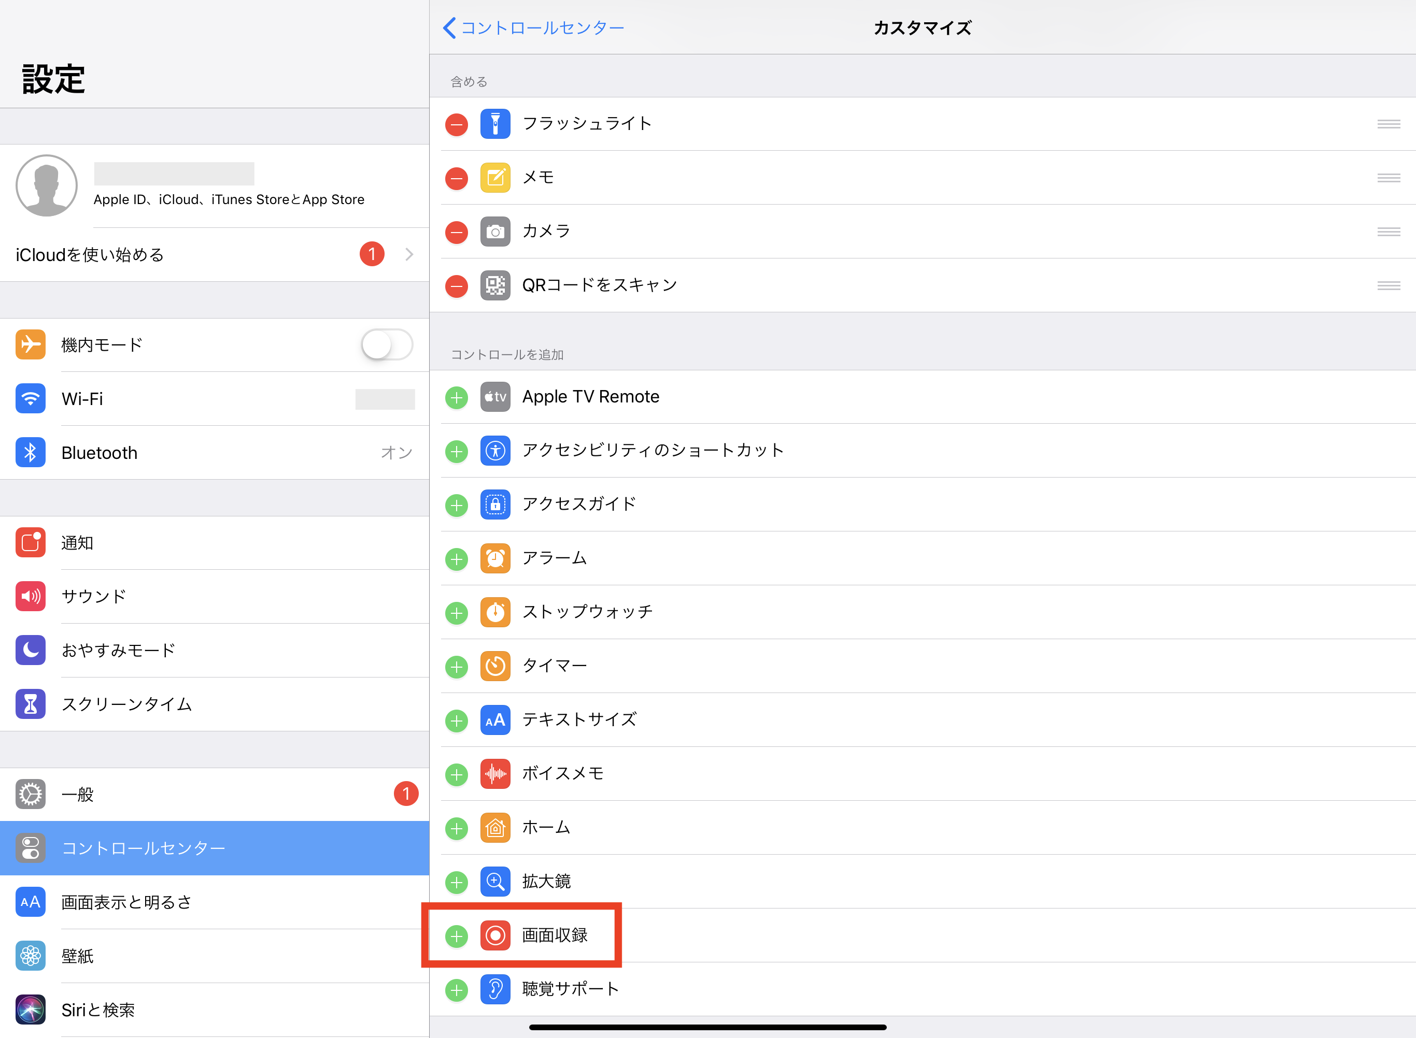Open the Apple ID profile avatar
Screen dimensions: 1416x1038
pos(47,185)
